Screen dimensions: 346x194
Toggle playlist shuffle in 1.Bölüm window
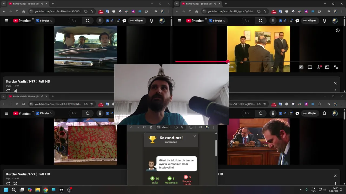pyautogui.click(x=15, y=91)
